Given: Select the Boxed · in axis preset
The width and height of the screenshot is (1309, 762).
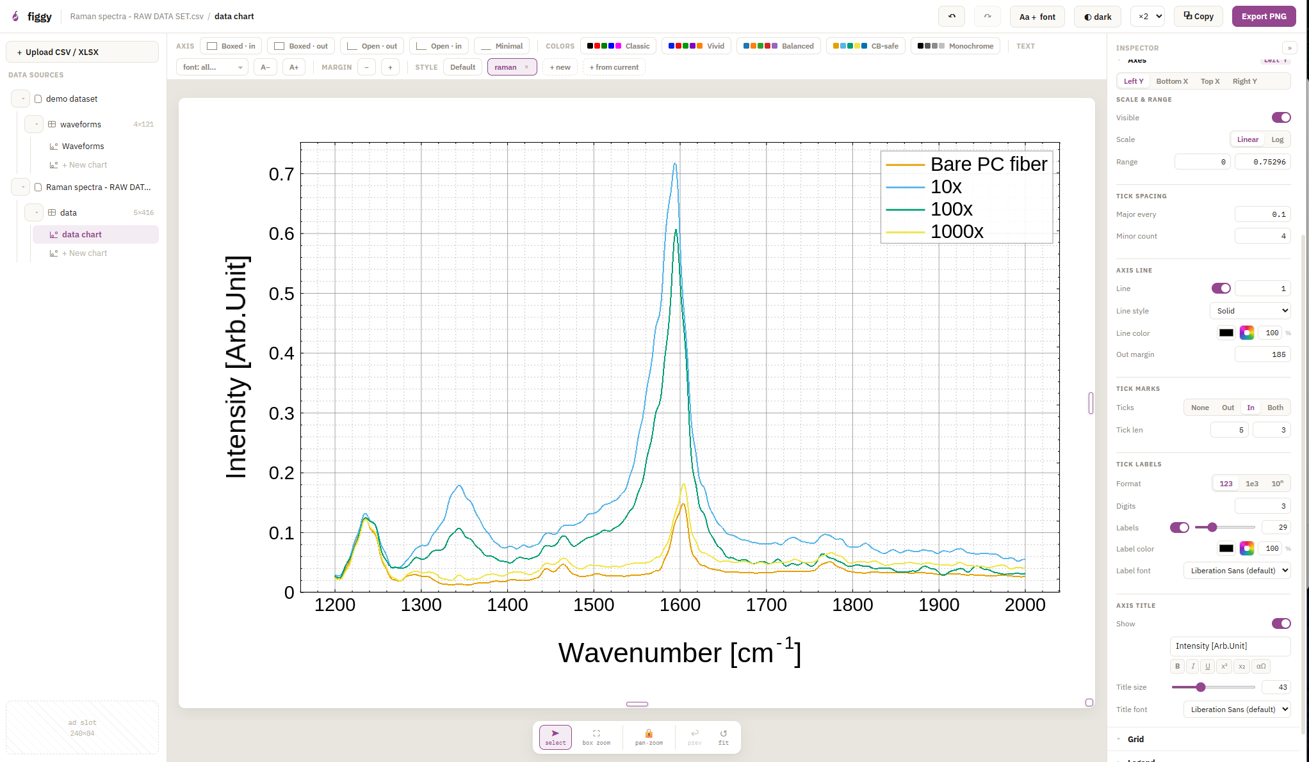Looking at the screenshot, I should 231,46.
